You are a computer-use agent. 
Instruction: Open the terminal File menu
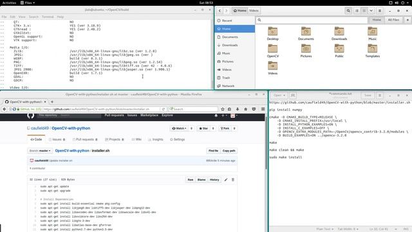click(x=5, y=17)
